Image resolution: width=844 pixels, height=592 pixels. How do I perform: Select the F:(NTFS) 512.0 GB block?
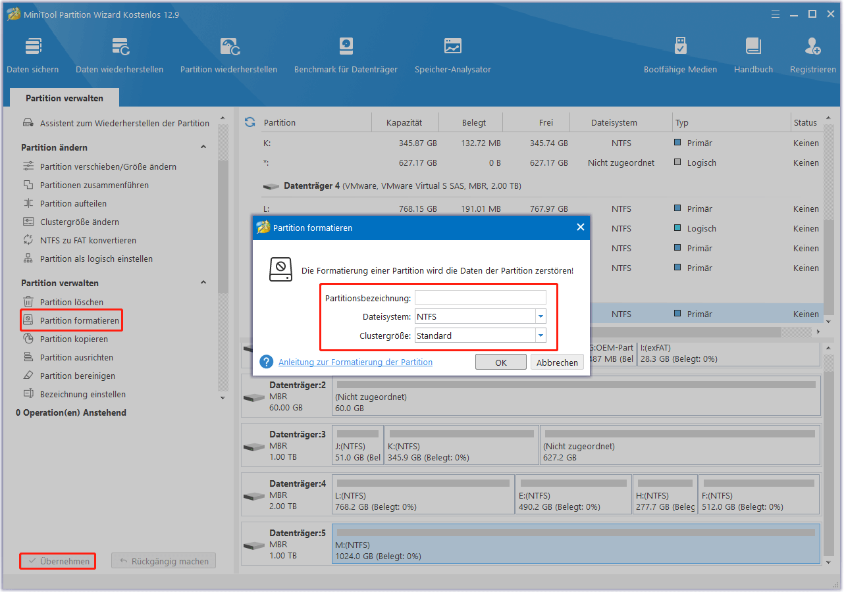point(759,494)
